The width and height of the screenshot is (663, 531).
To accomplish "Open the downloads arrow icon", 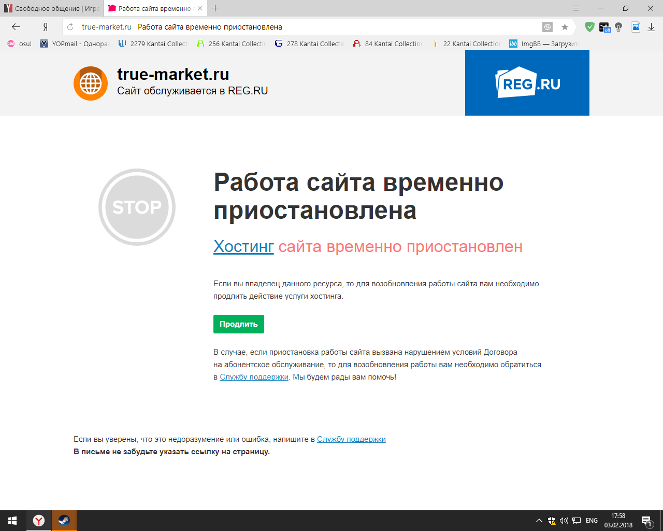I will 651,27.
